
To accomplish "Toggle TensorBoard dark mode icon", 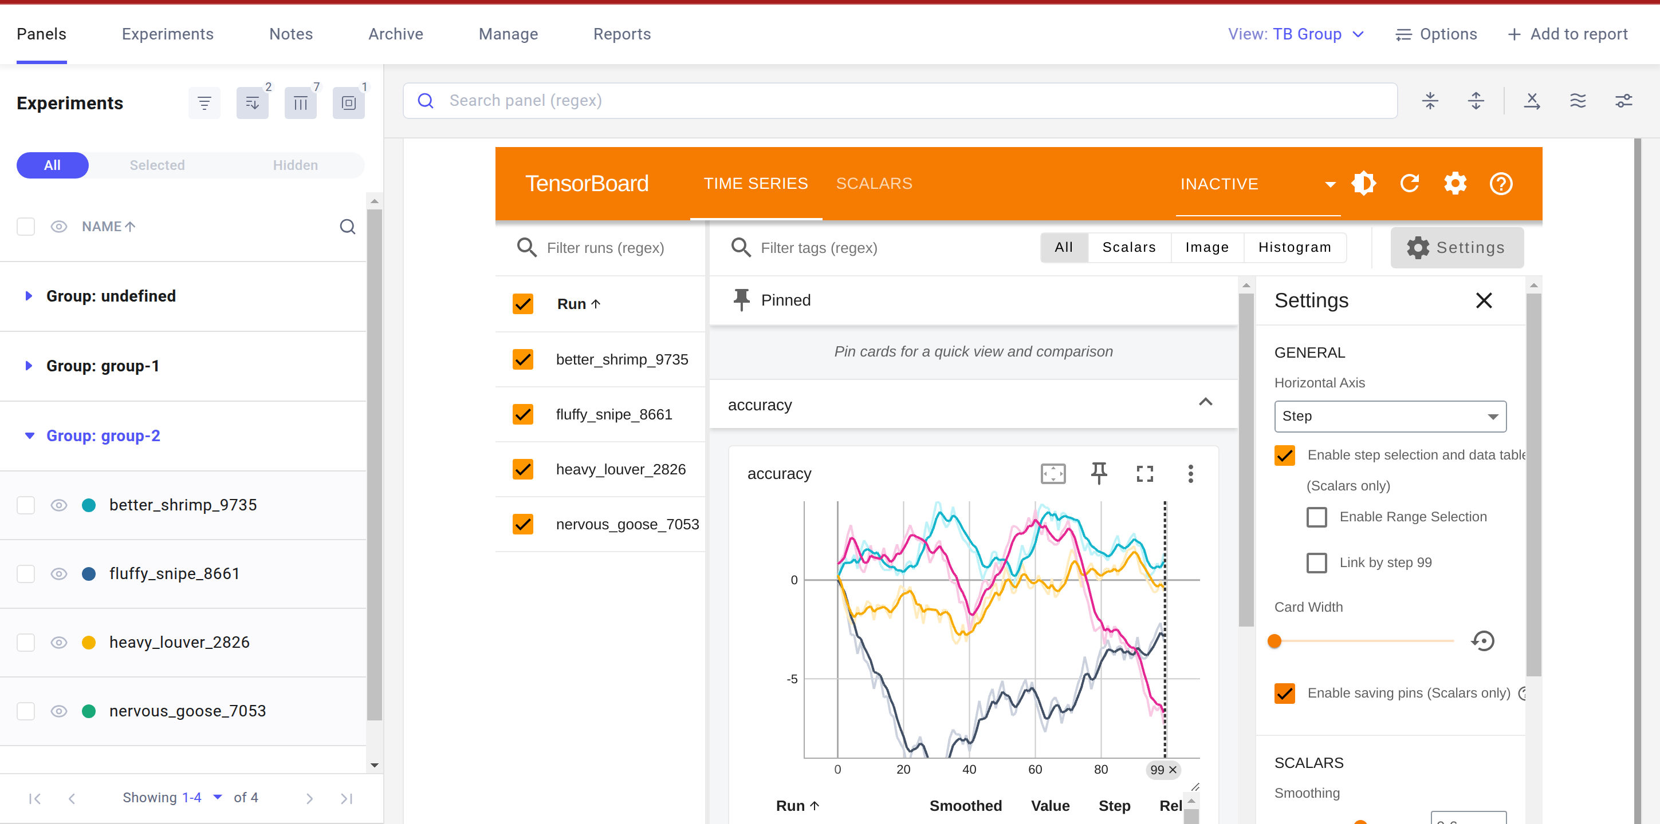I will (x=1363, y=184).
